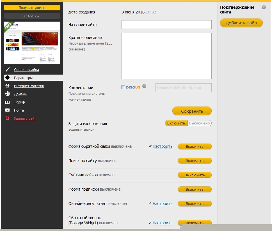Open Настроить for Обратный звонок
The height and width of the screenshot is (231, 272).
[x=163, y=223]
